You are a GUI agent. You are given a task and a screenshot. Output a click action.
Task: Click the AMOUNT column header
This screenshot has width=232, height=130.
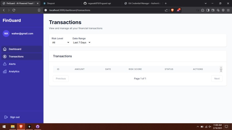click(x=80, y=69)
